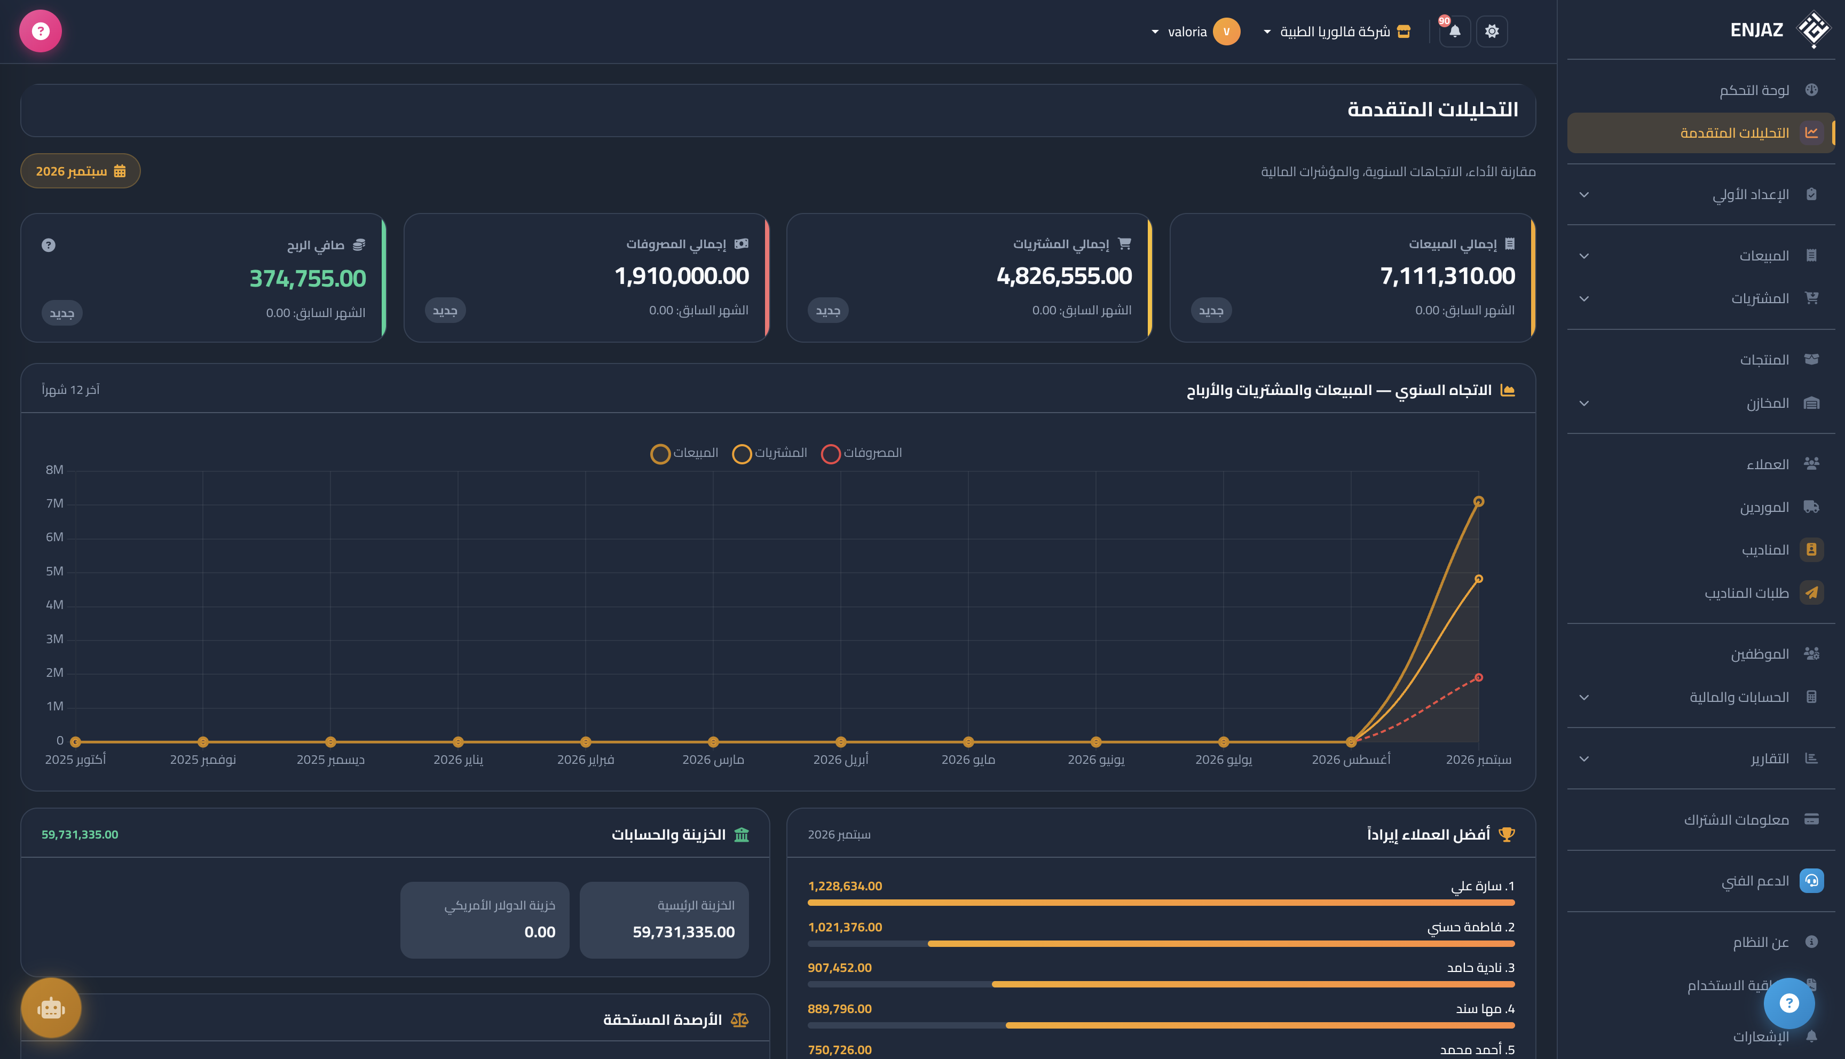Viewport: 1845px width, 1059px height.
Task: Open the orange chatbot robot button
Action: coord(51,1008)
